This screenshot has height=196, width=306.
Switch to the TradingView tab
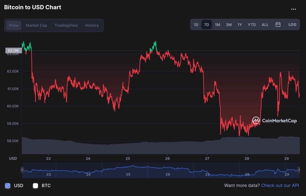click(x=66, y=25)
